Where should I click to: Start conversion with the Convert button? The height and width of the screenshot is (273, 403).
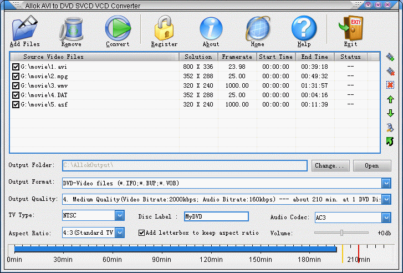118,27
